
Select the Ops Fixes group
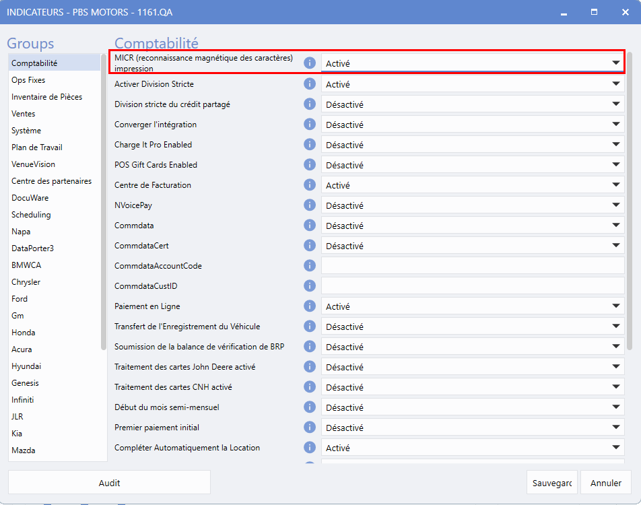(x=55, y=79)
